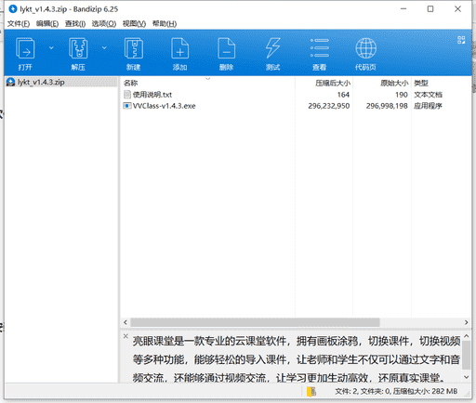
Task: Click the right arrow of horizontal scrollbar
Action: [x=466, y=322]
